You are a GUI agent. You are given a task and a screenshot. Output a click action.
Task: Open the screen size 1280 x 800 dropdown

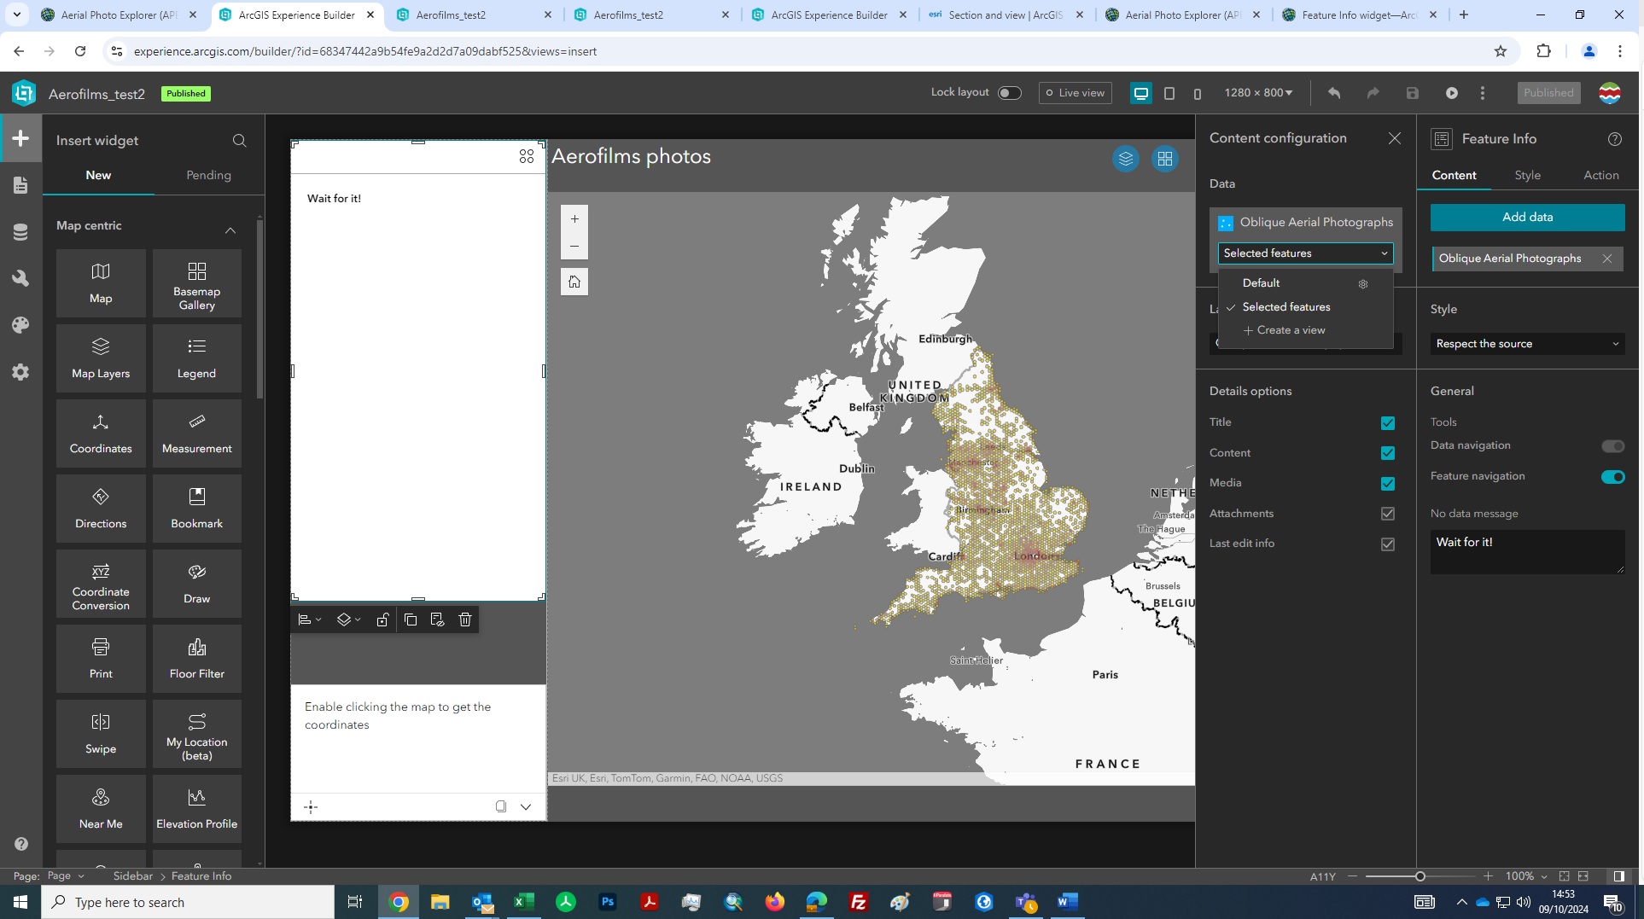(1257, 93)
